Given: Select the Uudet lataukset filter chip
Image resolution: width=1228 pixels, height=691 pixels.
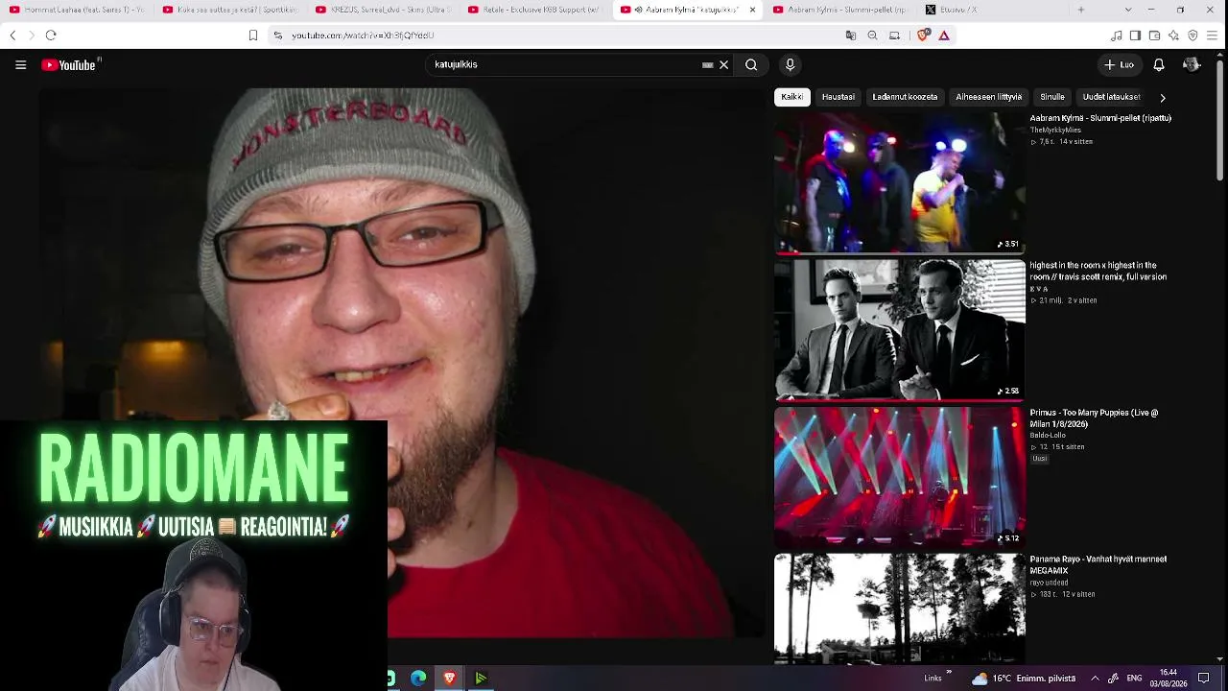Looking at the screenshot, I should click(1111, 97).
